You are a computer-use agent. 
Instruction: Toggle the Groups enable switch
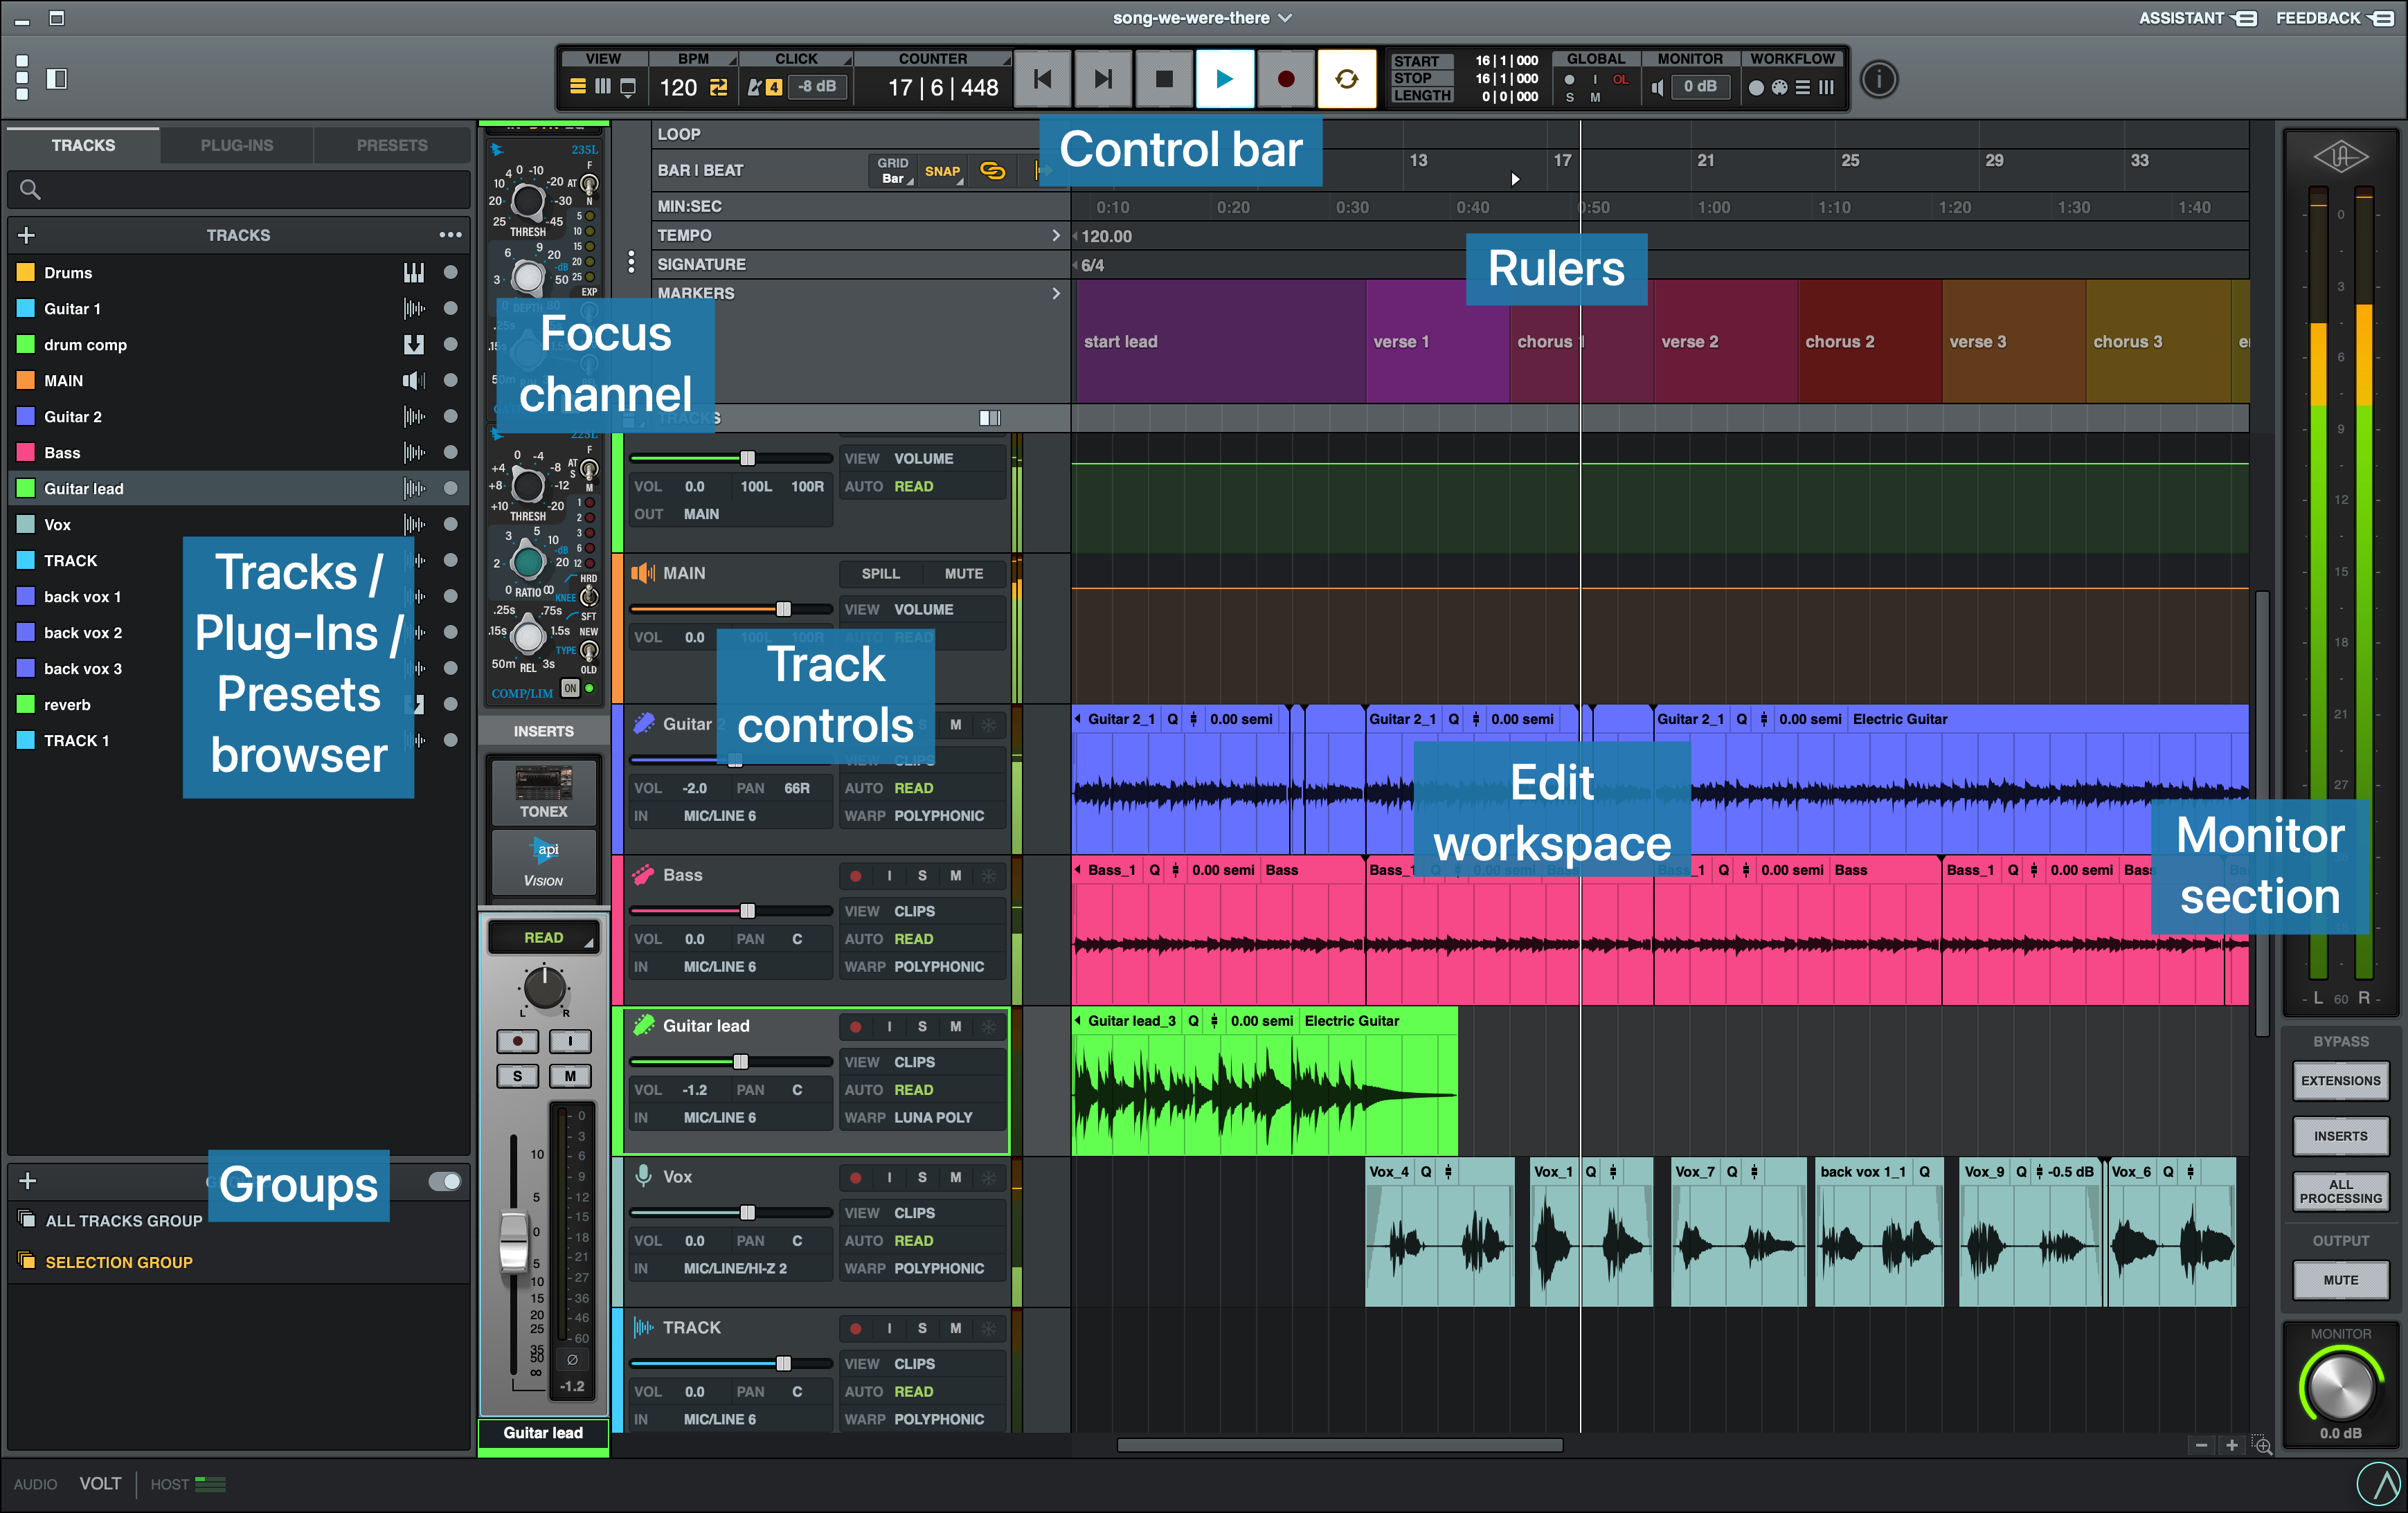coord(444,1181)
